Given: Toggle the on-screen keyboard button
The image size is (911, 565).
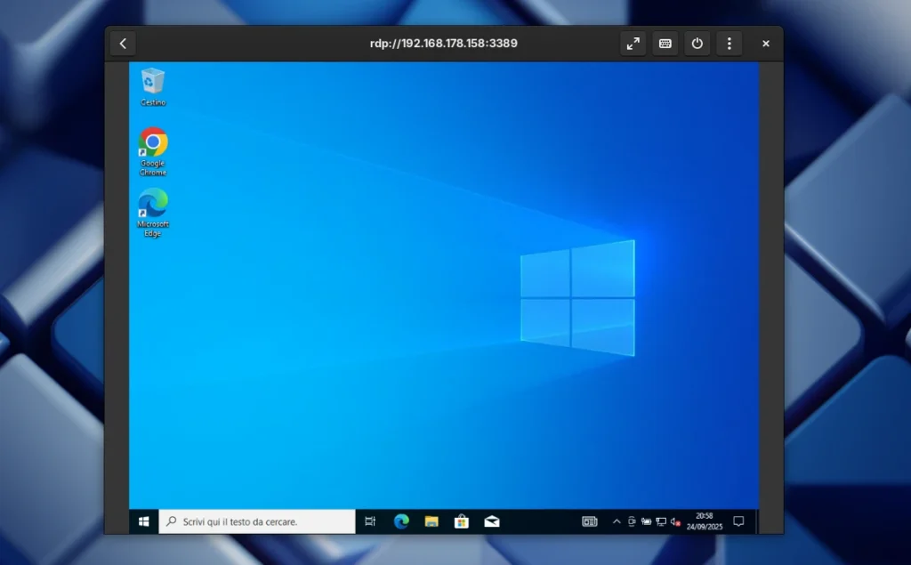Looking at the screenshot, I should click(x=665, y=43).
